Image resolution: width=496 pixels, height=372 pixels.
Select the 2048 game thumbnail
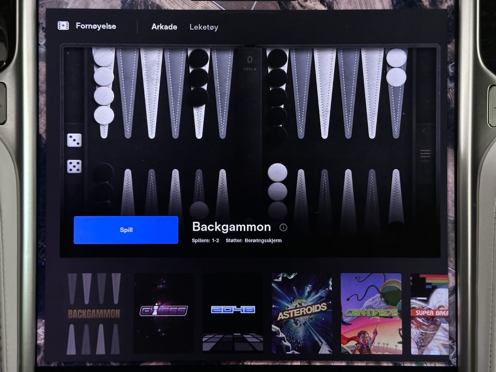233,313
